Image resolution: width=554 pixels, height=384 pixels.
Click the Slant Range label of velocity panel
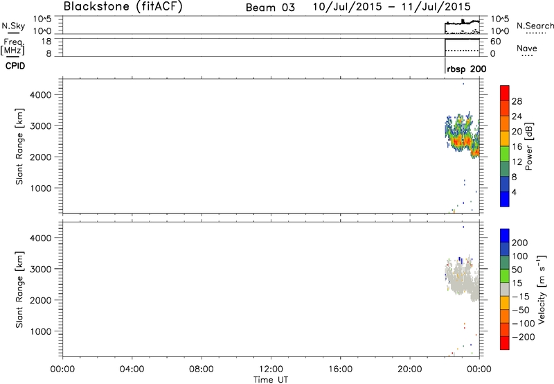tap(19, 290)
